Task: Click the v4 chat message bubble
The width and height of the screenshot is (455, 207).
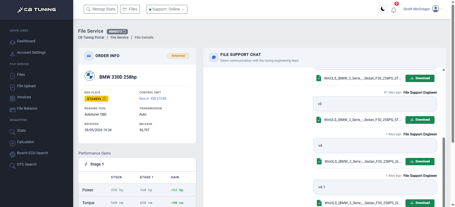Action: tap(375, 146)
